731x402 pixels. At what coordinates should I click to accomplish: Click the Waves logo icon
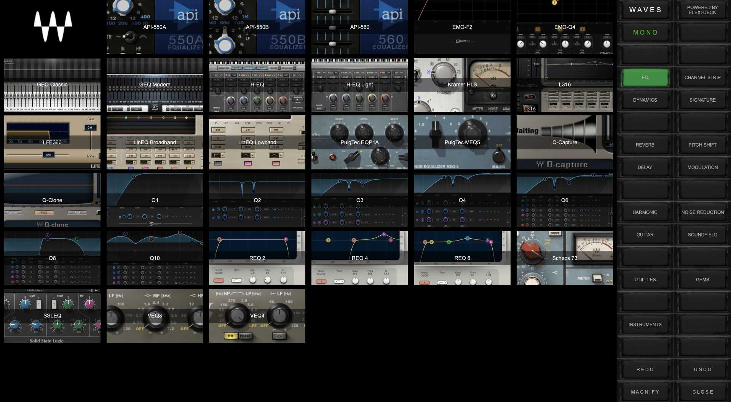53,26
